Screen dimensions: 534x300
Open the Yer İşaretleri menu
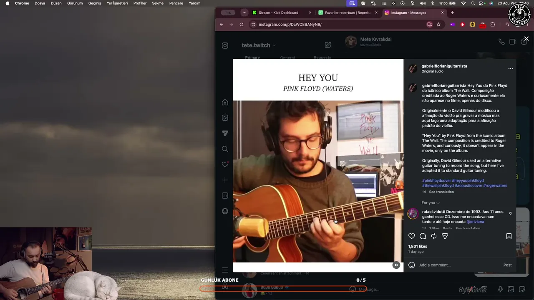[117, 3]
